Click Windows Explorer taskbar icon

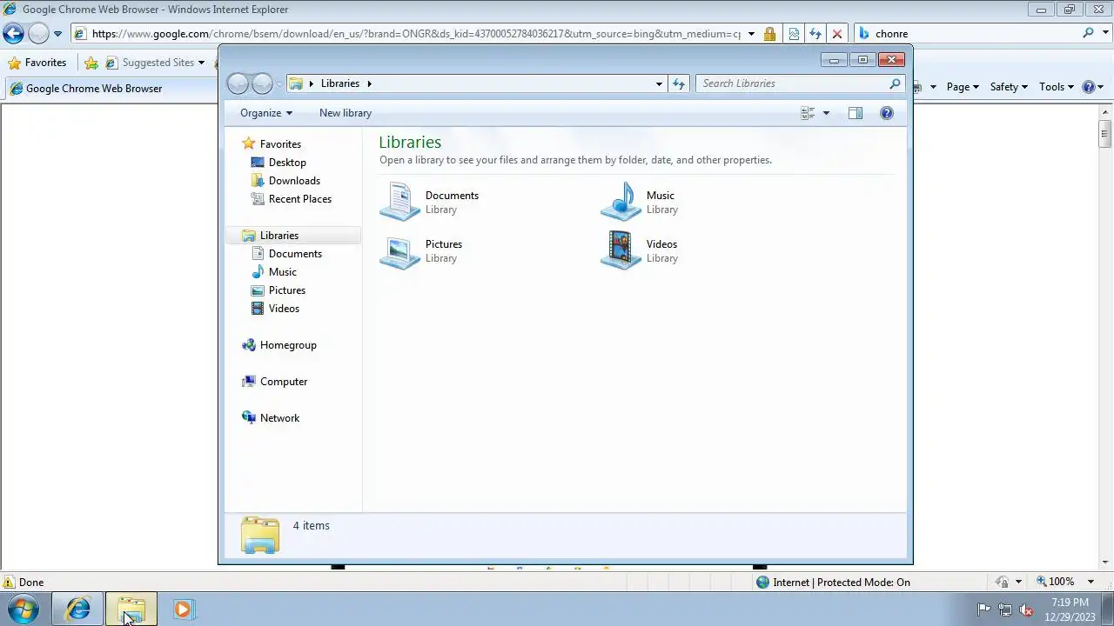click(131, 609)
